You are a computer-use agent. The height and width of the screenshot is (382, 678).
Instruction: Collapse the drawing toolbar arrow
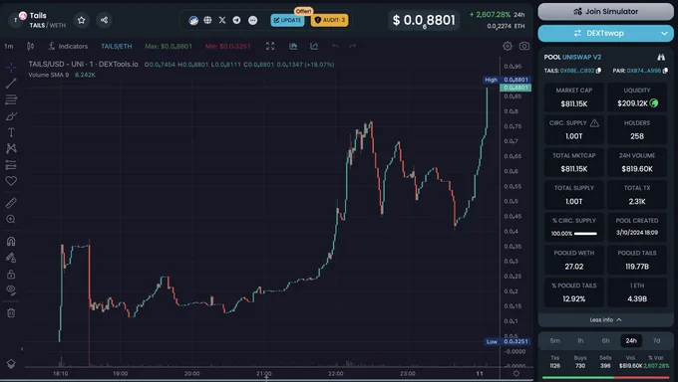coord(22,349)
